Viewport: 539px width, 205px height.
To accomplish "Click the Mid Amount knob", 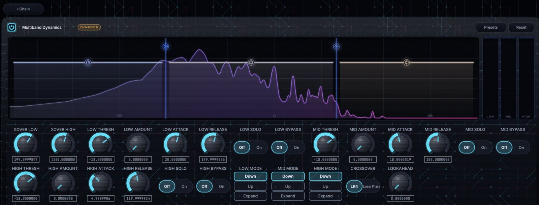I will click(363, 144).
